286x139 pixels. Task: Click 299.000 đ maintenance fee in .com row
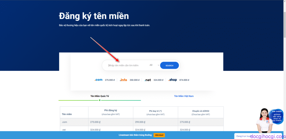140,122
